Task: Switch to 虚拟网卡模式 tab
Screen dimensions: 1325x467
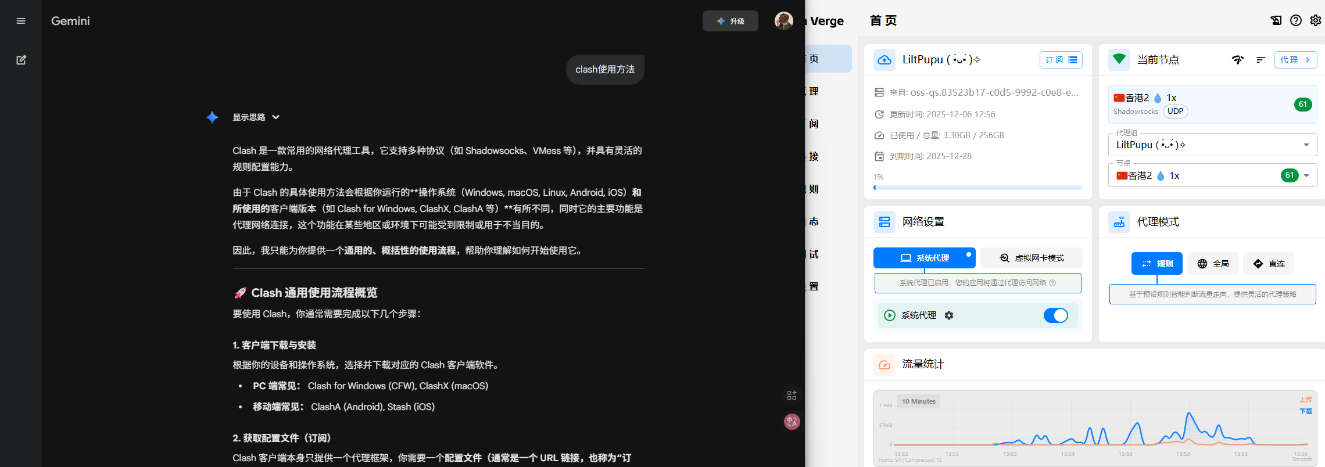Action: 1032,258
